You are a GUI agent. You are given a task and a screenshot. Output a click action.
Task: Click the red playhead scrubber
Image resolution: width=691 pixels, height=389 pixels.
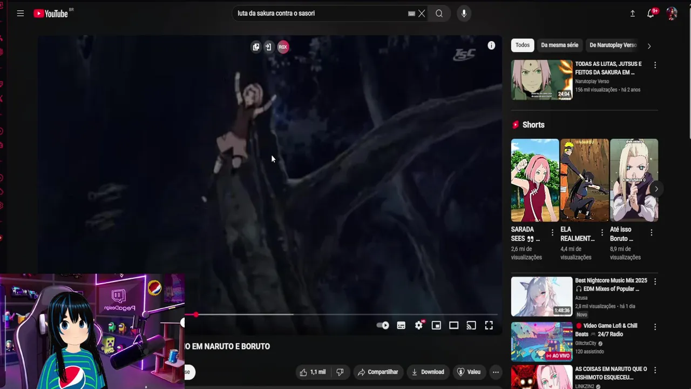click(195, 314)
